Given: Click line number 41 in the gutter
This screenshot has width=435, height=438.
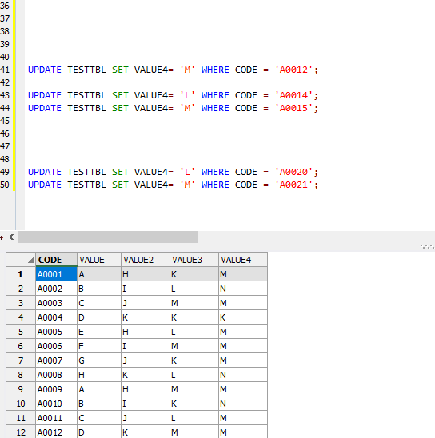Looking at the screenshot, I should pyautogui.click(x=5, y=70).
